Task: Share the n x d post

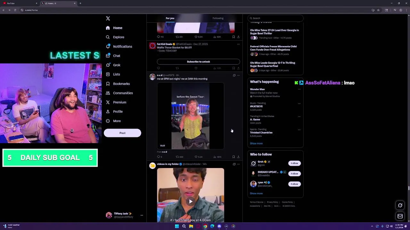Action: [x=238, y=157]
